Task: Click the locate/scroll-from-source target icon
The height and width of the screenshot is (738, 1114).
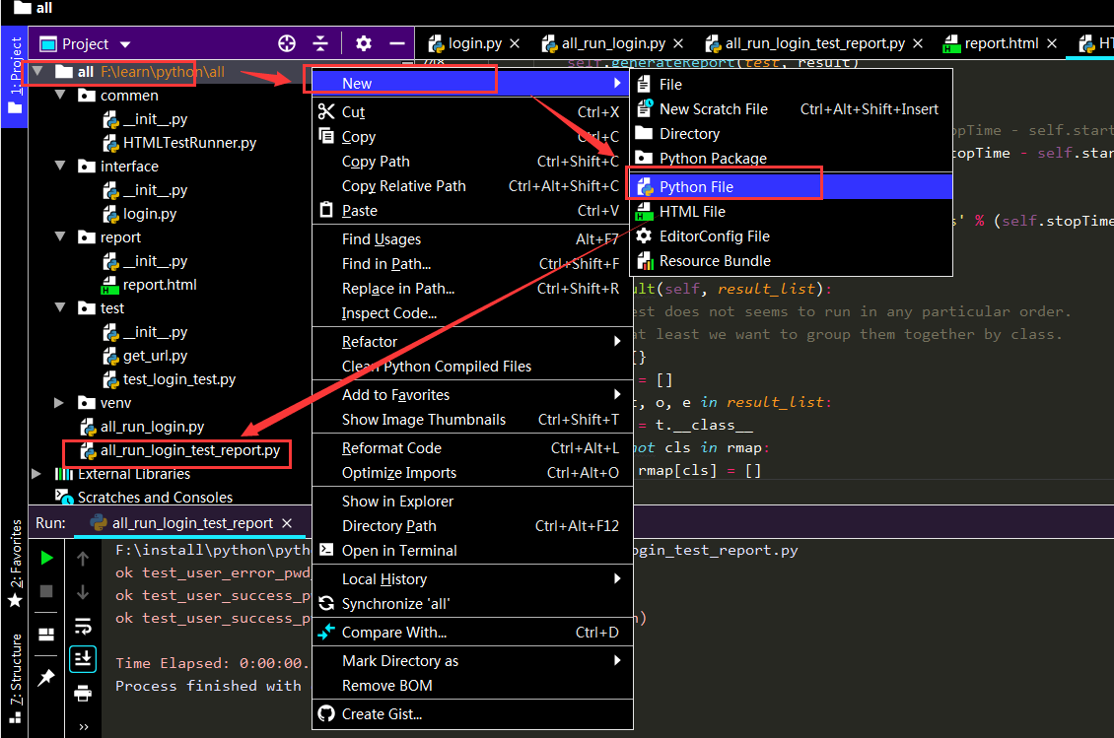Action: coord(286,43)
